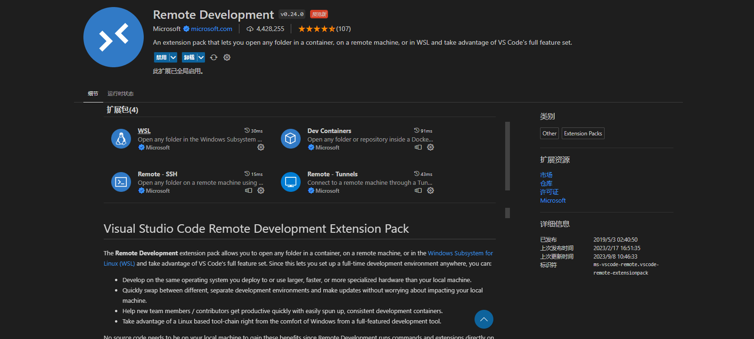The image size is (754, 339).
Task: Click the 卸载 (Uninstall) button
Action: click(189, 57)
